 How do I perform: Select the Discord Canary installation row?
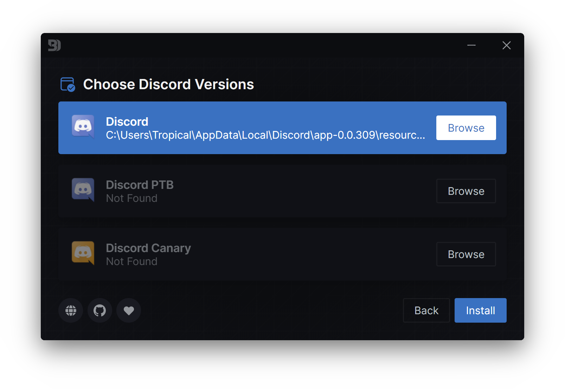tap(246, 253)
